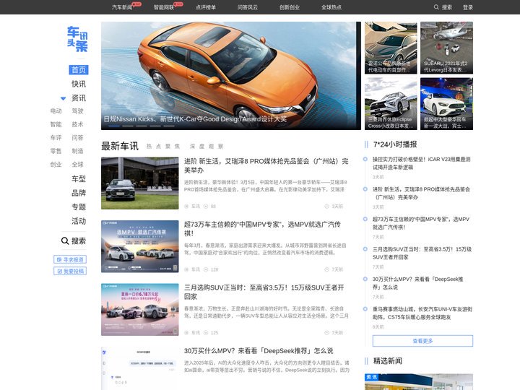Open the 创业 subcategory
The image size is (520, 390).
(x=56, y=164)
